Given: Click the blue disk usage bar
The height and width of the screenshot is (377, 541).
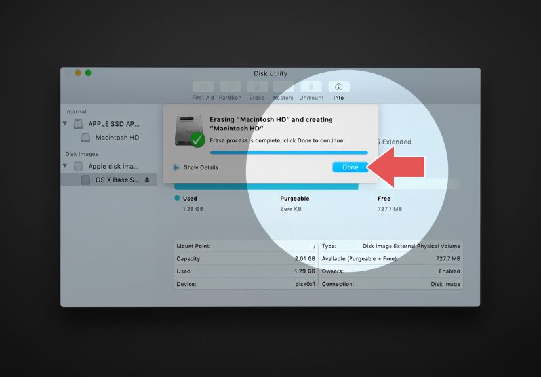Looking at the screenshot, I should (266, 187).
